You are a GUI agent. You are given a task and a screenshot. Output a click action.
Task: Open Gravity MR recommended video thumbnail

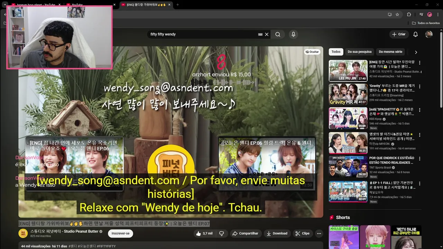pos(348,94)
